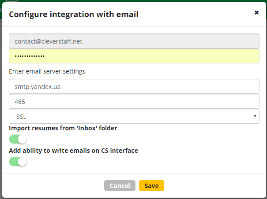Close the email integration dialog with X
Viewport: 267px width, 199px height.
pos(256,13)
